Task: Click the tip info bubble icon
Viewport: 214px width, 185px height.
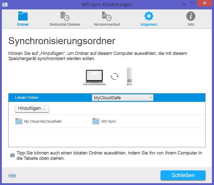Action: pyautogui.click(x=12, y=155)
